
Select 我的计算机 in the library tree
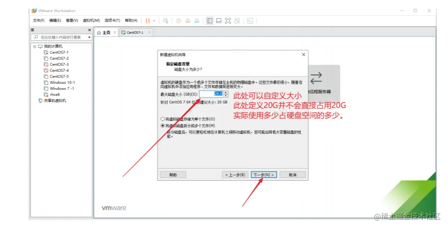pos(53,47)
